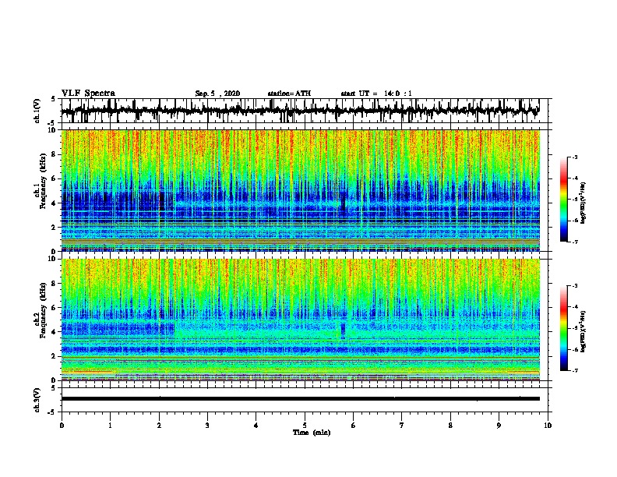617x477 pixels.
Task: Click the ch.2 spectrogram panel
Action: tap(301, 320)
